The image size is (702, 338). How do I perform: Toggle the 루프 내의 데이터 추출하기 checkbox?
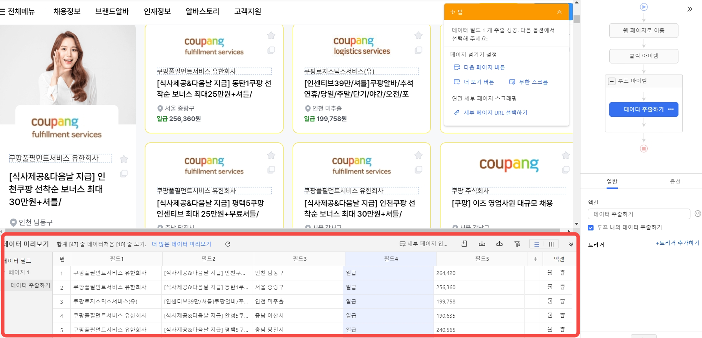point(590,227)
